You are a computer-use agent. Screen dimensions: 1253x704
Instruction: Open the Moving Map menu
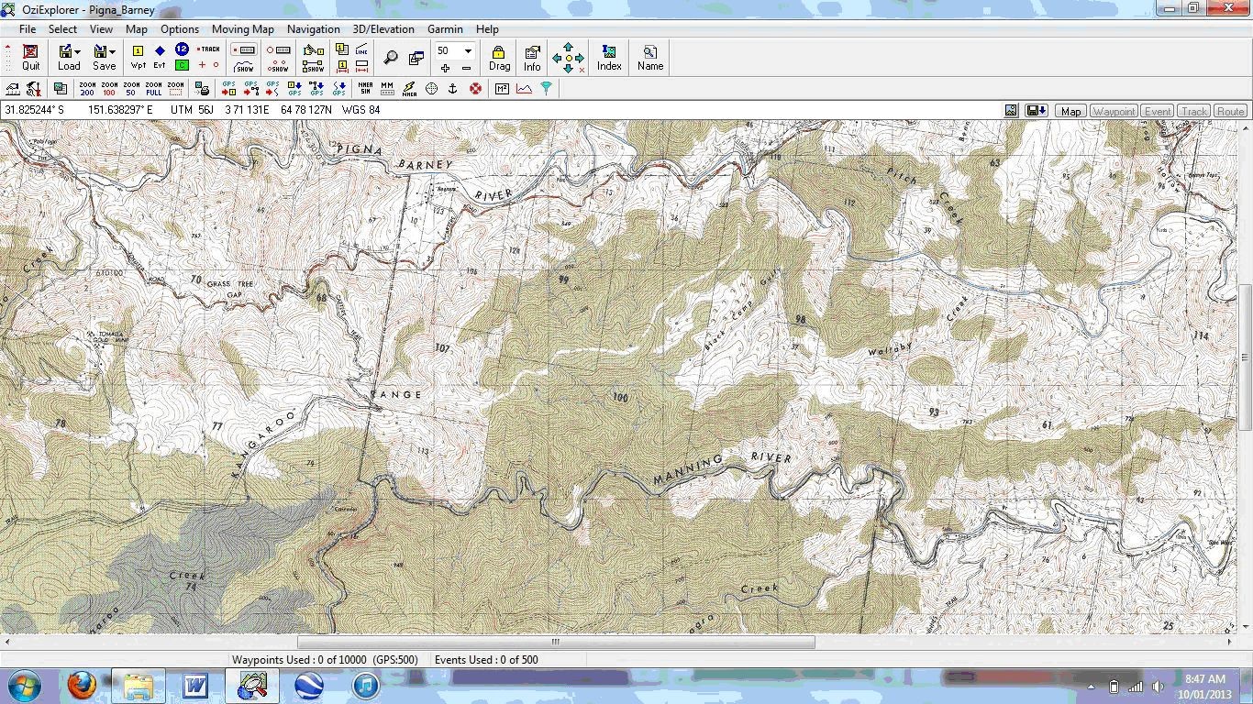pos(243,29)
